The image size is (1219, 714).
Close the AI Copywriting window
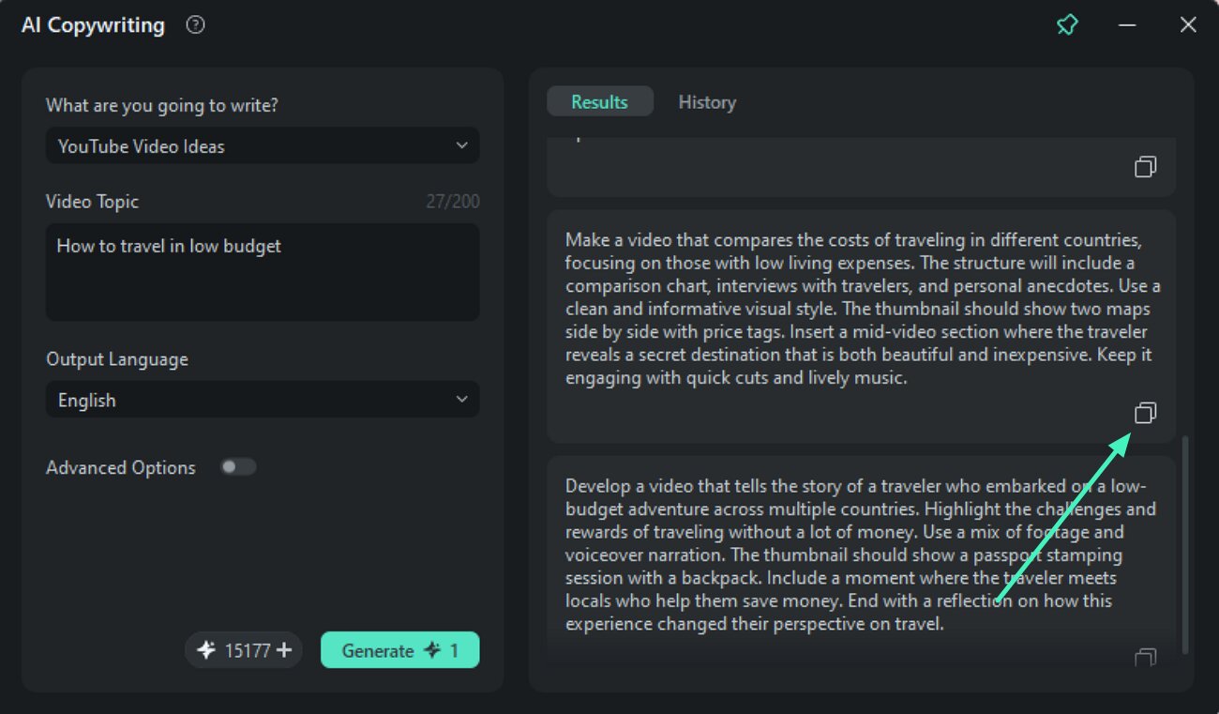(x=1188, y=25)
